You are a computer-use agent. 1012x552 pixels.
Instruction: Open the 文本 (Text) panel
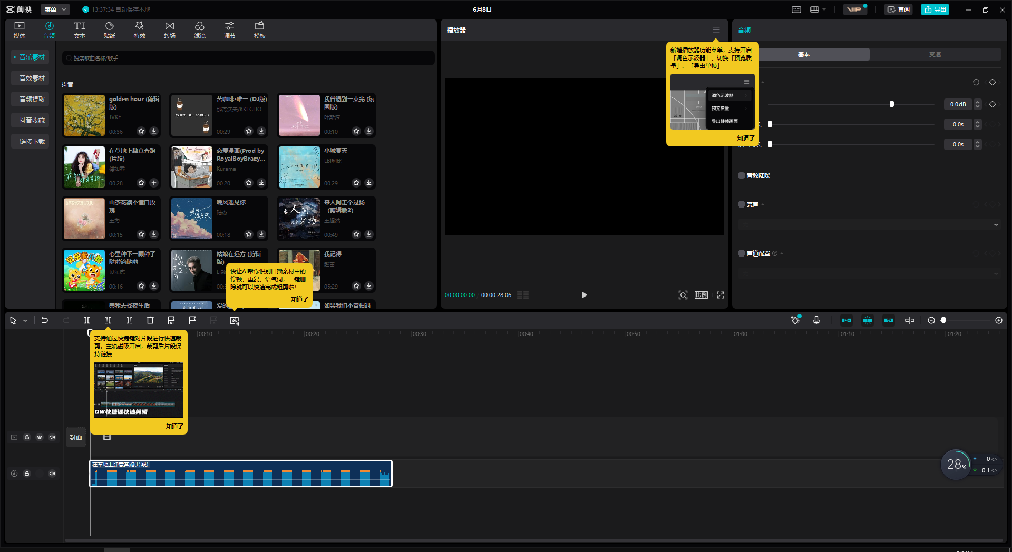80,30
